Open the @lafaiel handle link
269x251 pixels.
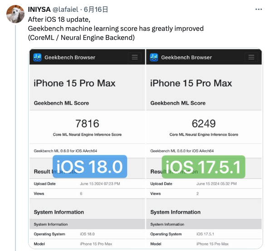pyautogui.click(x=65, y=9)
